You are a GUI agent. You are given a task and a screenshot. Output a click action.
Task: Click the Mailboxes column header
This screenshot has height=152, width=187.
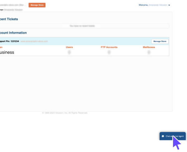[x=149, y=47]
